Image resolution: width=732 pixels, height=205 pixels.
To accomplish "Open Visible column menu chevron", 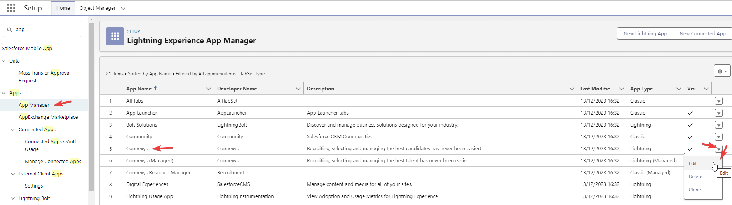I will [x=706, y=89].
